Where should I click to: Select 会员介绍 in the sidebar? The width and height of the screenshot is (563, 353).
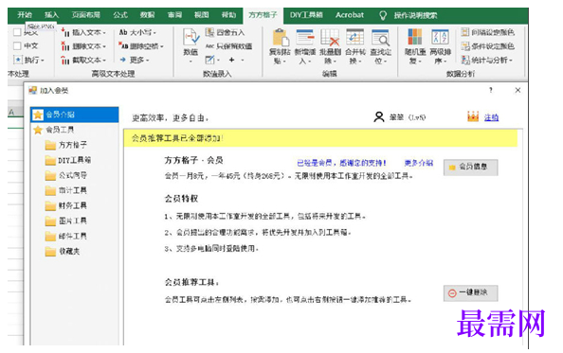(74, 115)
